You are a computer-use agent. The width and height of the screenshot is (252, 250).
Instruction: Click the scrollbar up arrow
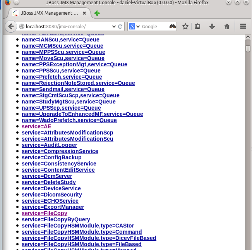(x=248, y=37)
